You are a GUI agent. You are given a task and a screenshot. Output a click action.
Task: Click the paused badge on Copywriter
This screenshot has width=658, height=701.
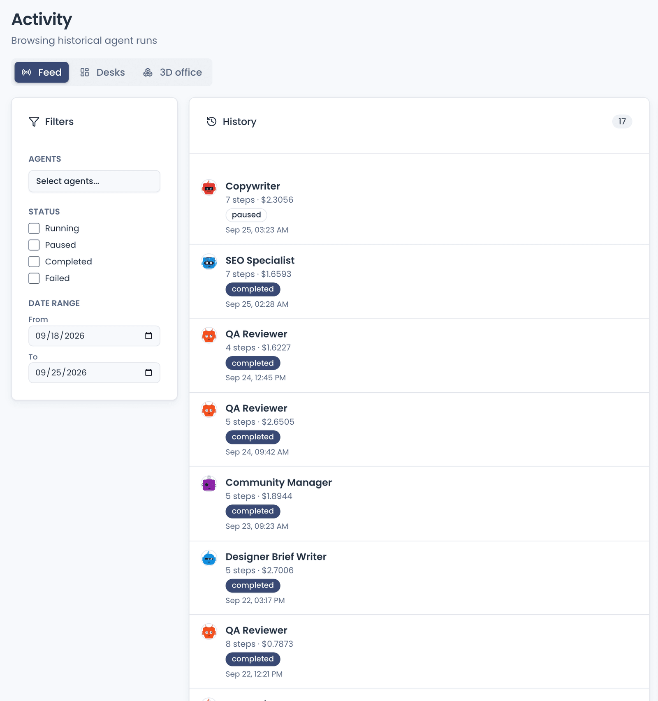(x=246, y=215)
